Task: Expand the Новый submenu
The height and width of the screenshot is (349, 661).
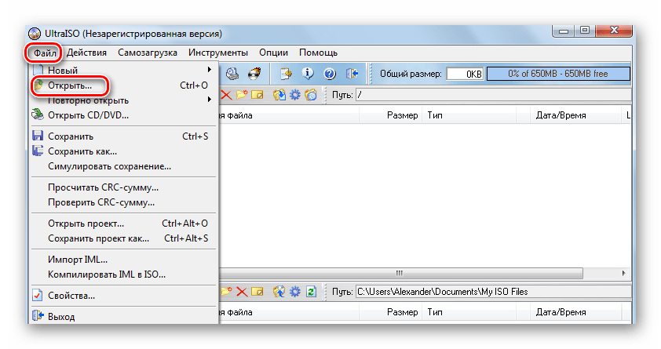Action: (123, 70)
